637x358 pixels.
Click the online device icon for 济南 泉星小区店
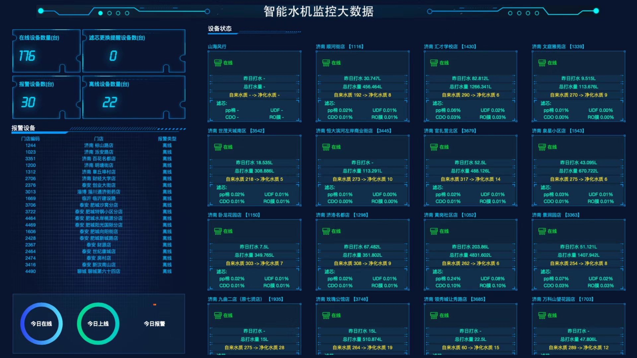(x=542, y=147)
